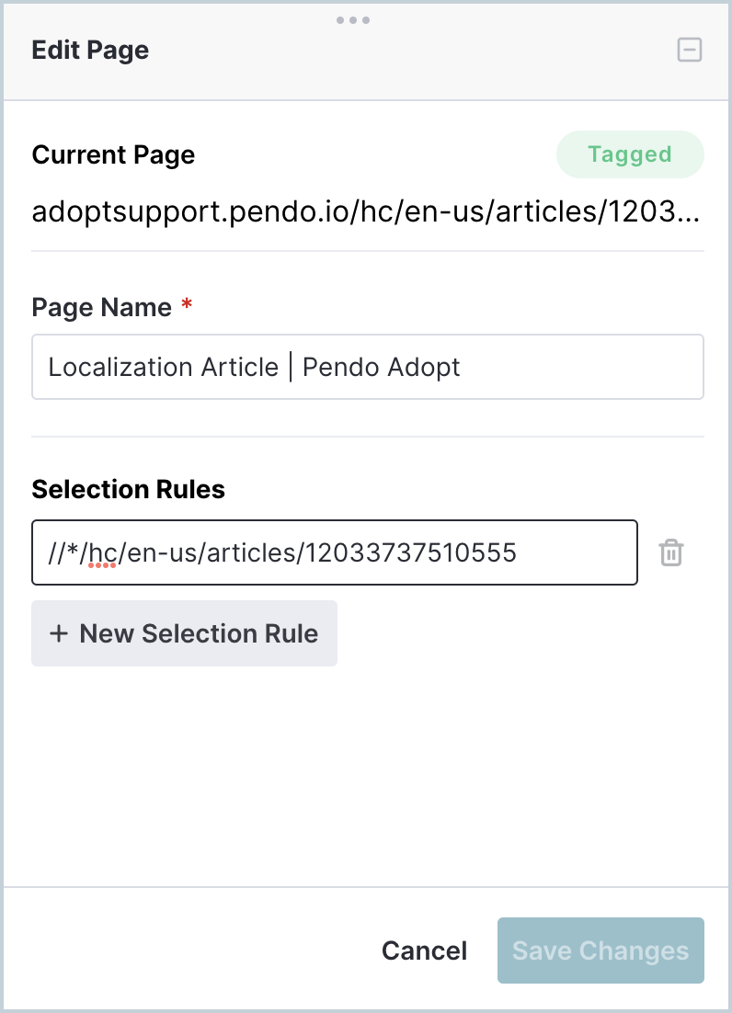Grab the three-dot drag handle at top
Viewport: 732px width, 1013px height.
coord(353,20)
